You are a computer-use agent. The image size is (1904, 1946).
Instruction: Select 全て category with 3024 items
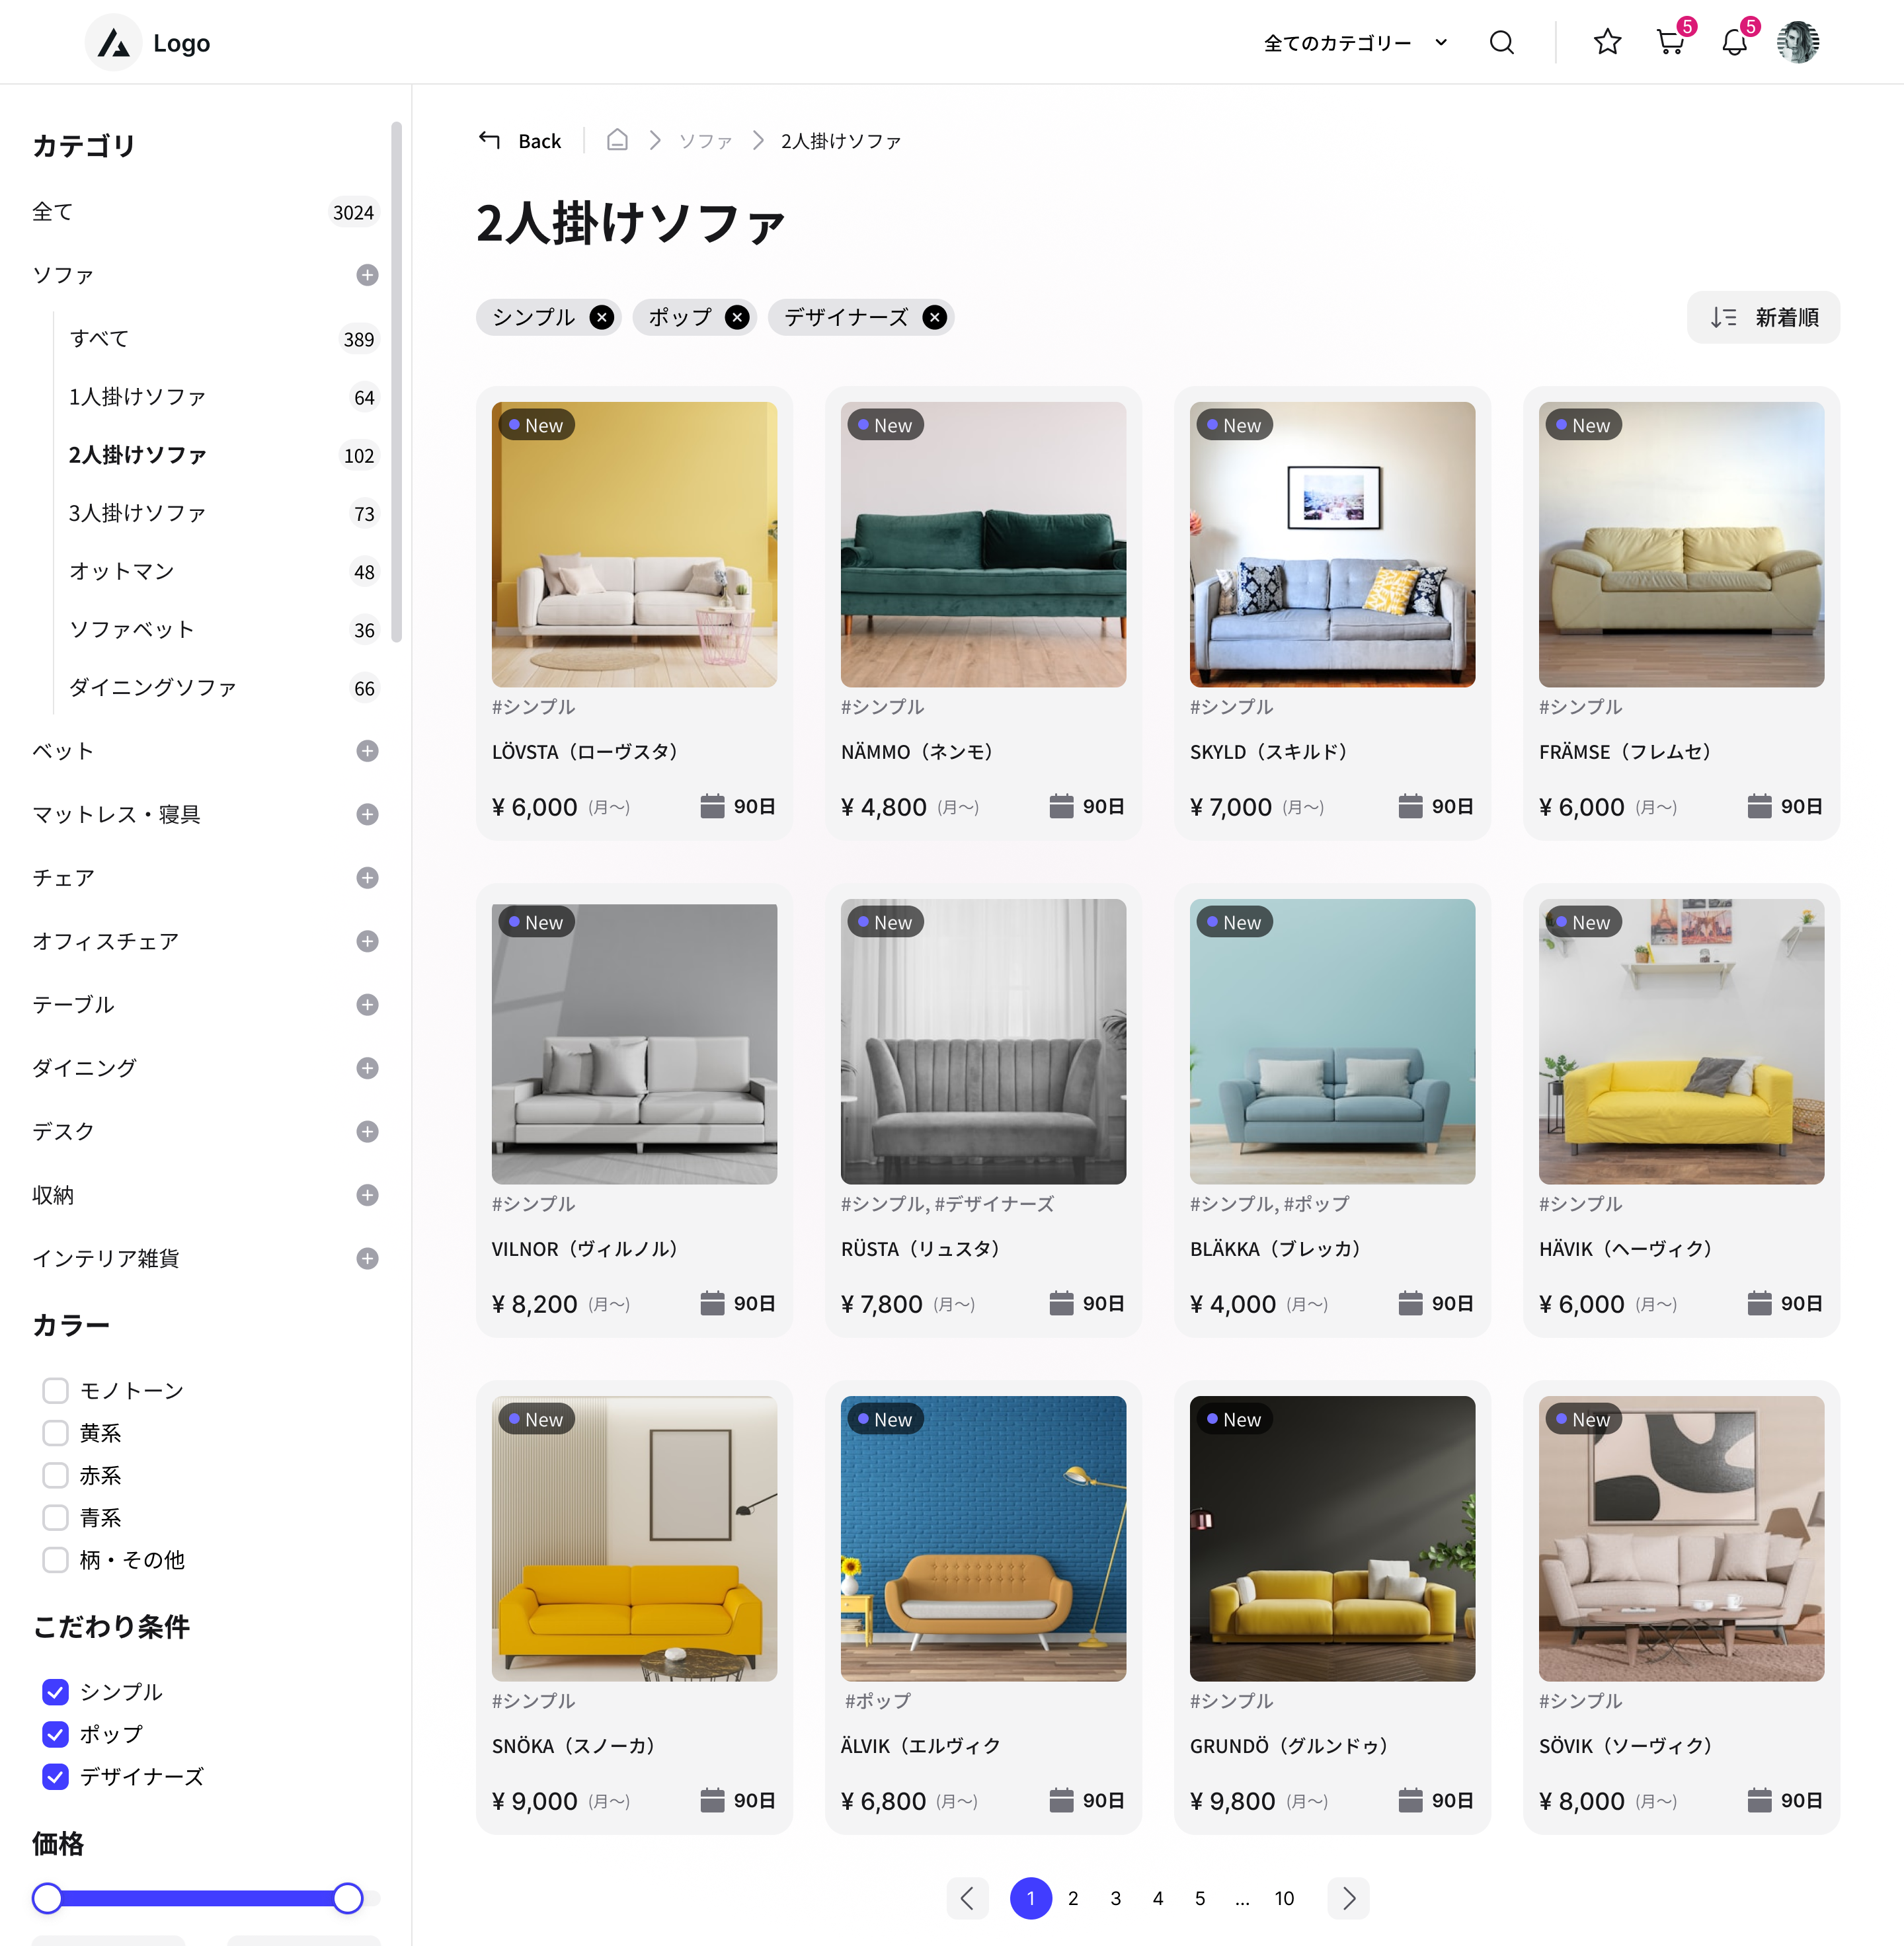click(x=205, y=212)
